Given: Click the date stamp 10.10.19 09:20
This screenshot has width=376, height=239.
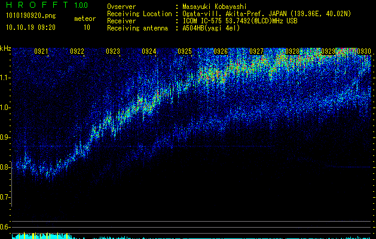Looking at the screenshot, I should coord(30,27).
